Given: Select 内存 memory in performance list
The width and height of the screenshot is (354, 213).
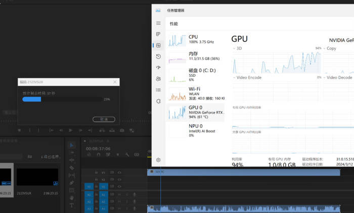Looking at the screenshot, I should click(x=196, y=57).
